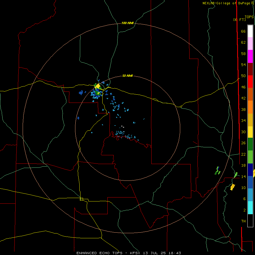255x255 pixels.
Task: Click the legend value "42"
Action: point(243,98)
